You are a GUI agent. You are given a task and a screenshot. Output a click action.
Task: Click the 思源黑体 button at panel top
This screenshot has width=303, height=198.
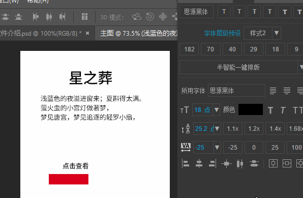(196, 12)
